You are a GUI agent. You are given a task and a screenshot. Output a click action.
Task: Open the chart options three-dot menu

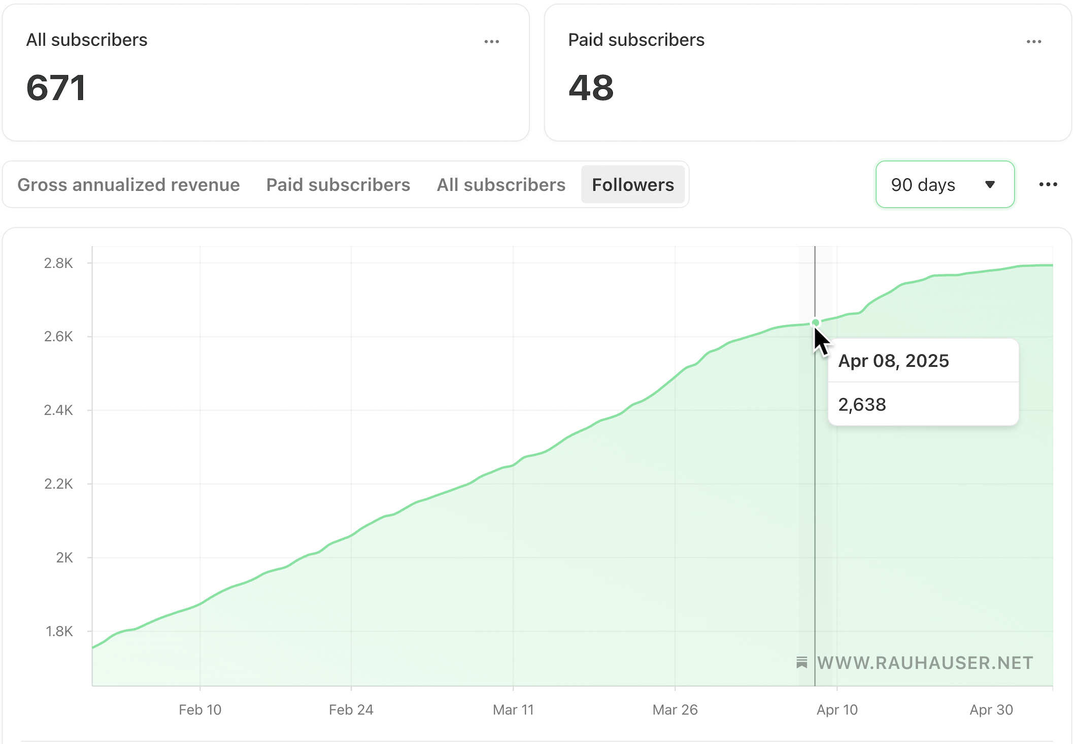(x=1048, y=184)
